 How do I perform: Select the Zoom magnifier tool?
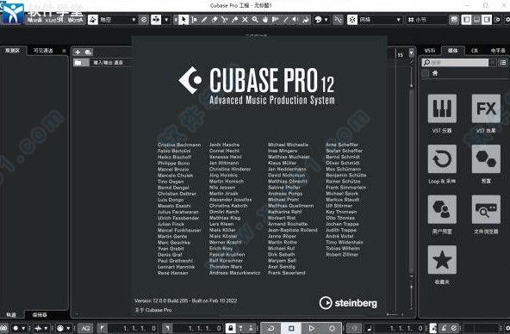(x=255, y=20)
